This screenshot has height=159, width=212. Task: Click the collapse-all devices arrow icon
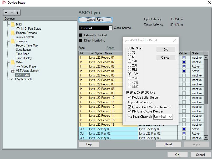tap(17, 13)
